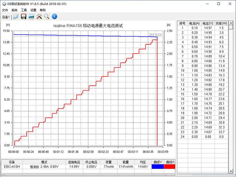Screen dimensions: 236x177
Task: Click the EB app icon in title bar
Action: [4, 4]
